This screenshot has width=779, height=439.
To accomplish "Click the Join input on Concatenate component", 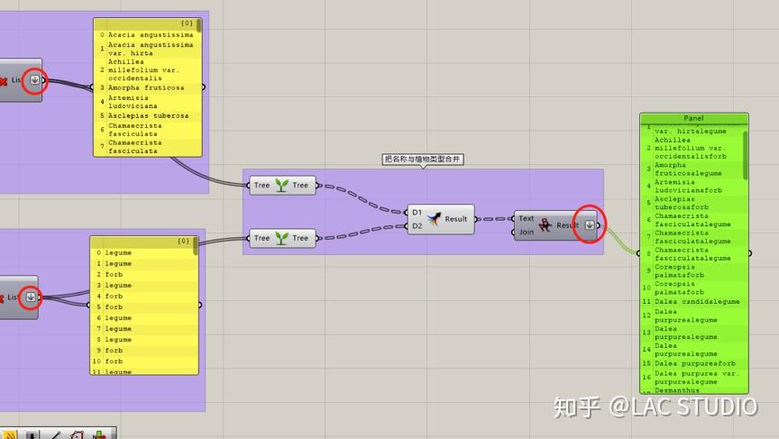I will (x=527, y=232).
